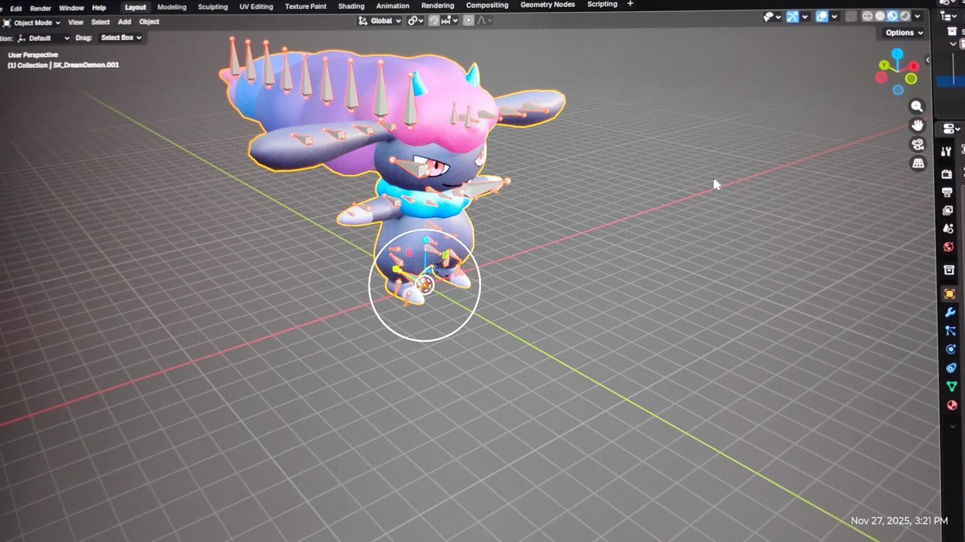Screen dimensions: 965x542
Task: Enable Rendered viewport shading mode
Action: tap(905, 17)
